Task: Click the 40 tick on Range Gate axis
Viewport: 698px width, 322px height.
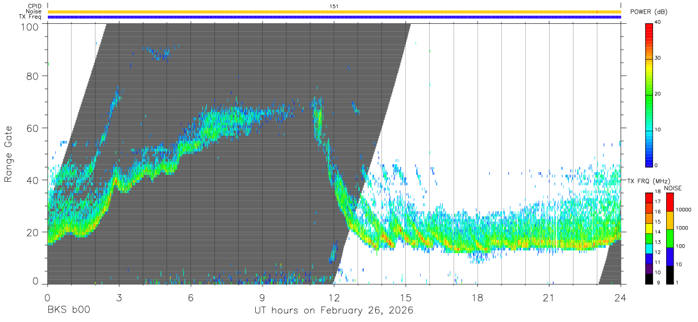Action: 34,180
